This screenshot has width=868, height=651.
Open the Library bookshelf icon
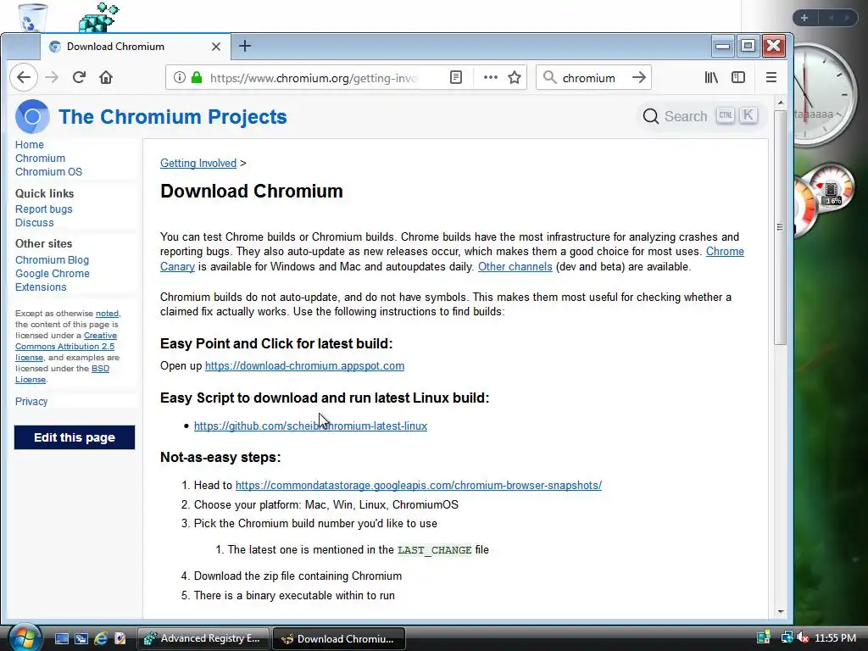(711, 77)
